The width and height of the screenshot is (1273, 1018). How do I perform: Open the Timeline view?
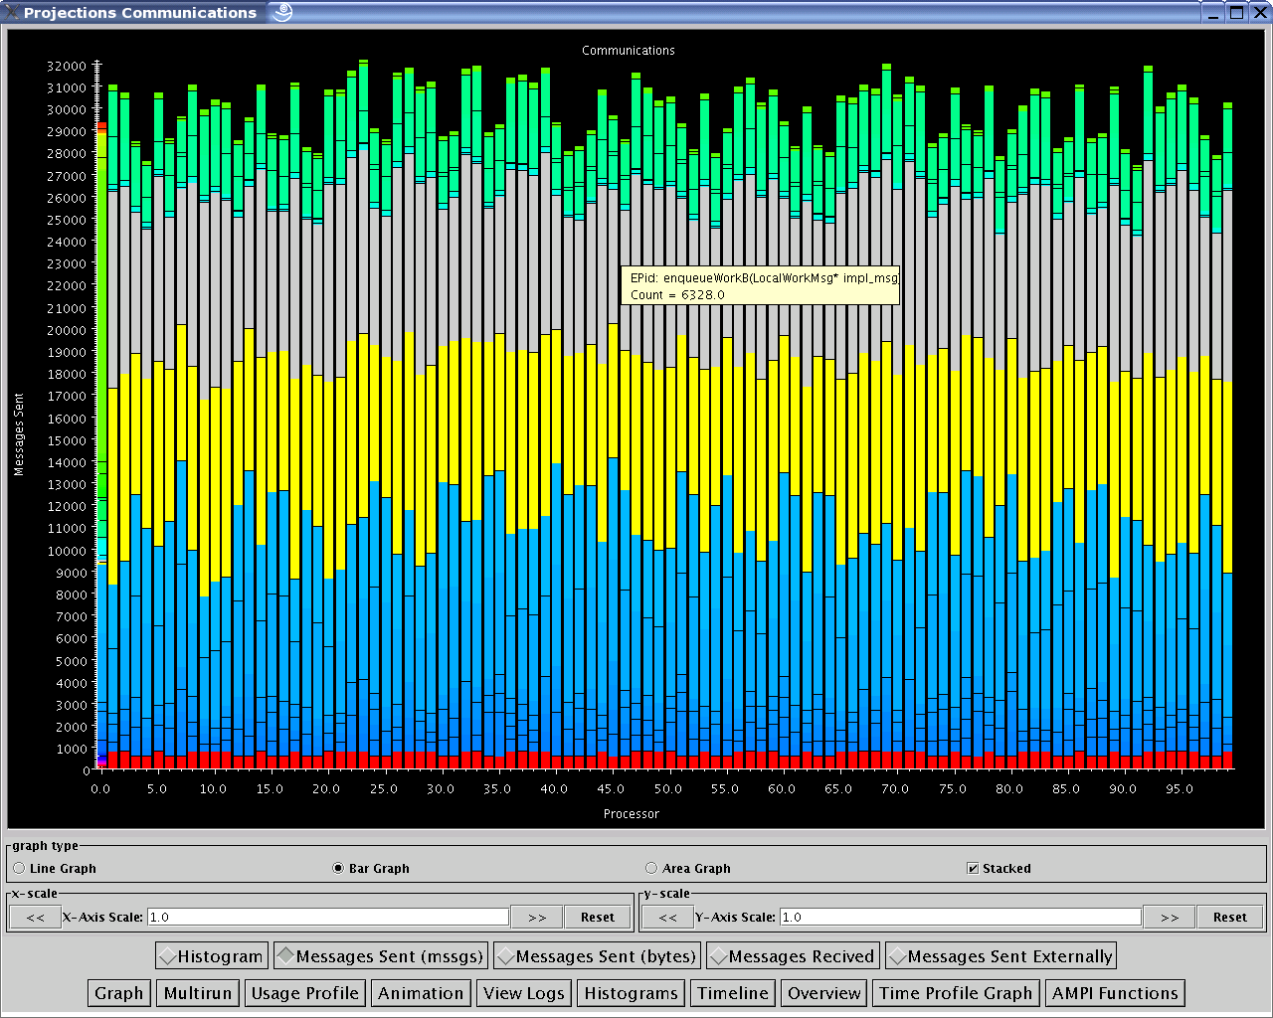click(x=733, y=993)
